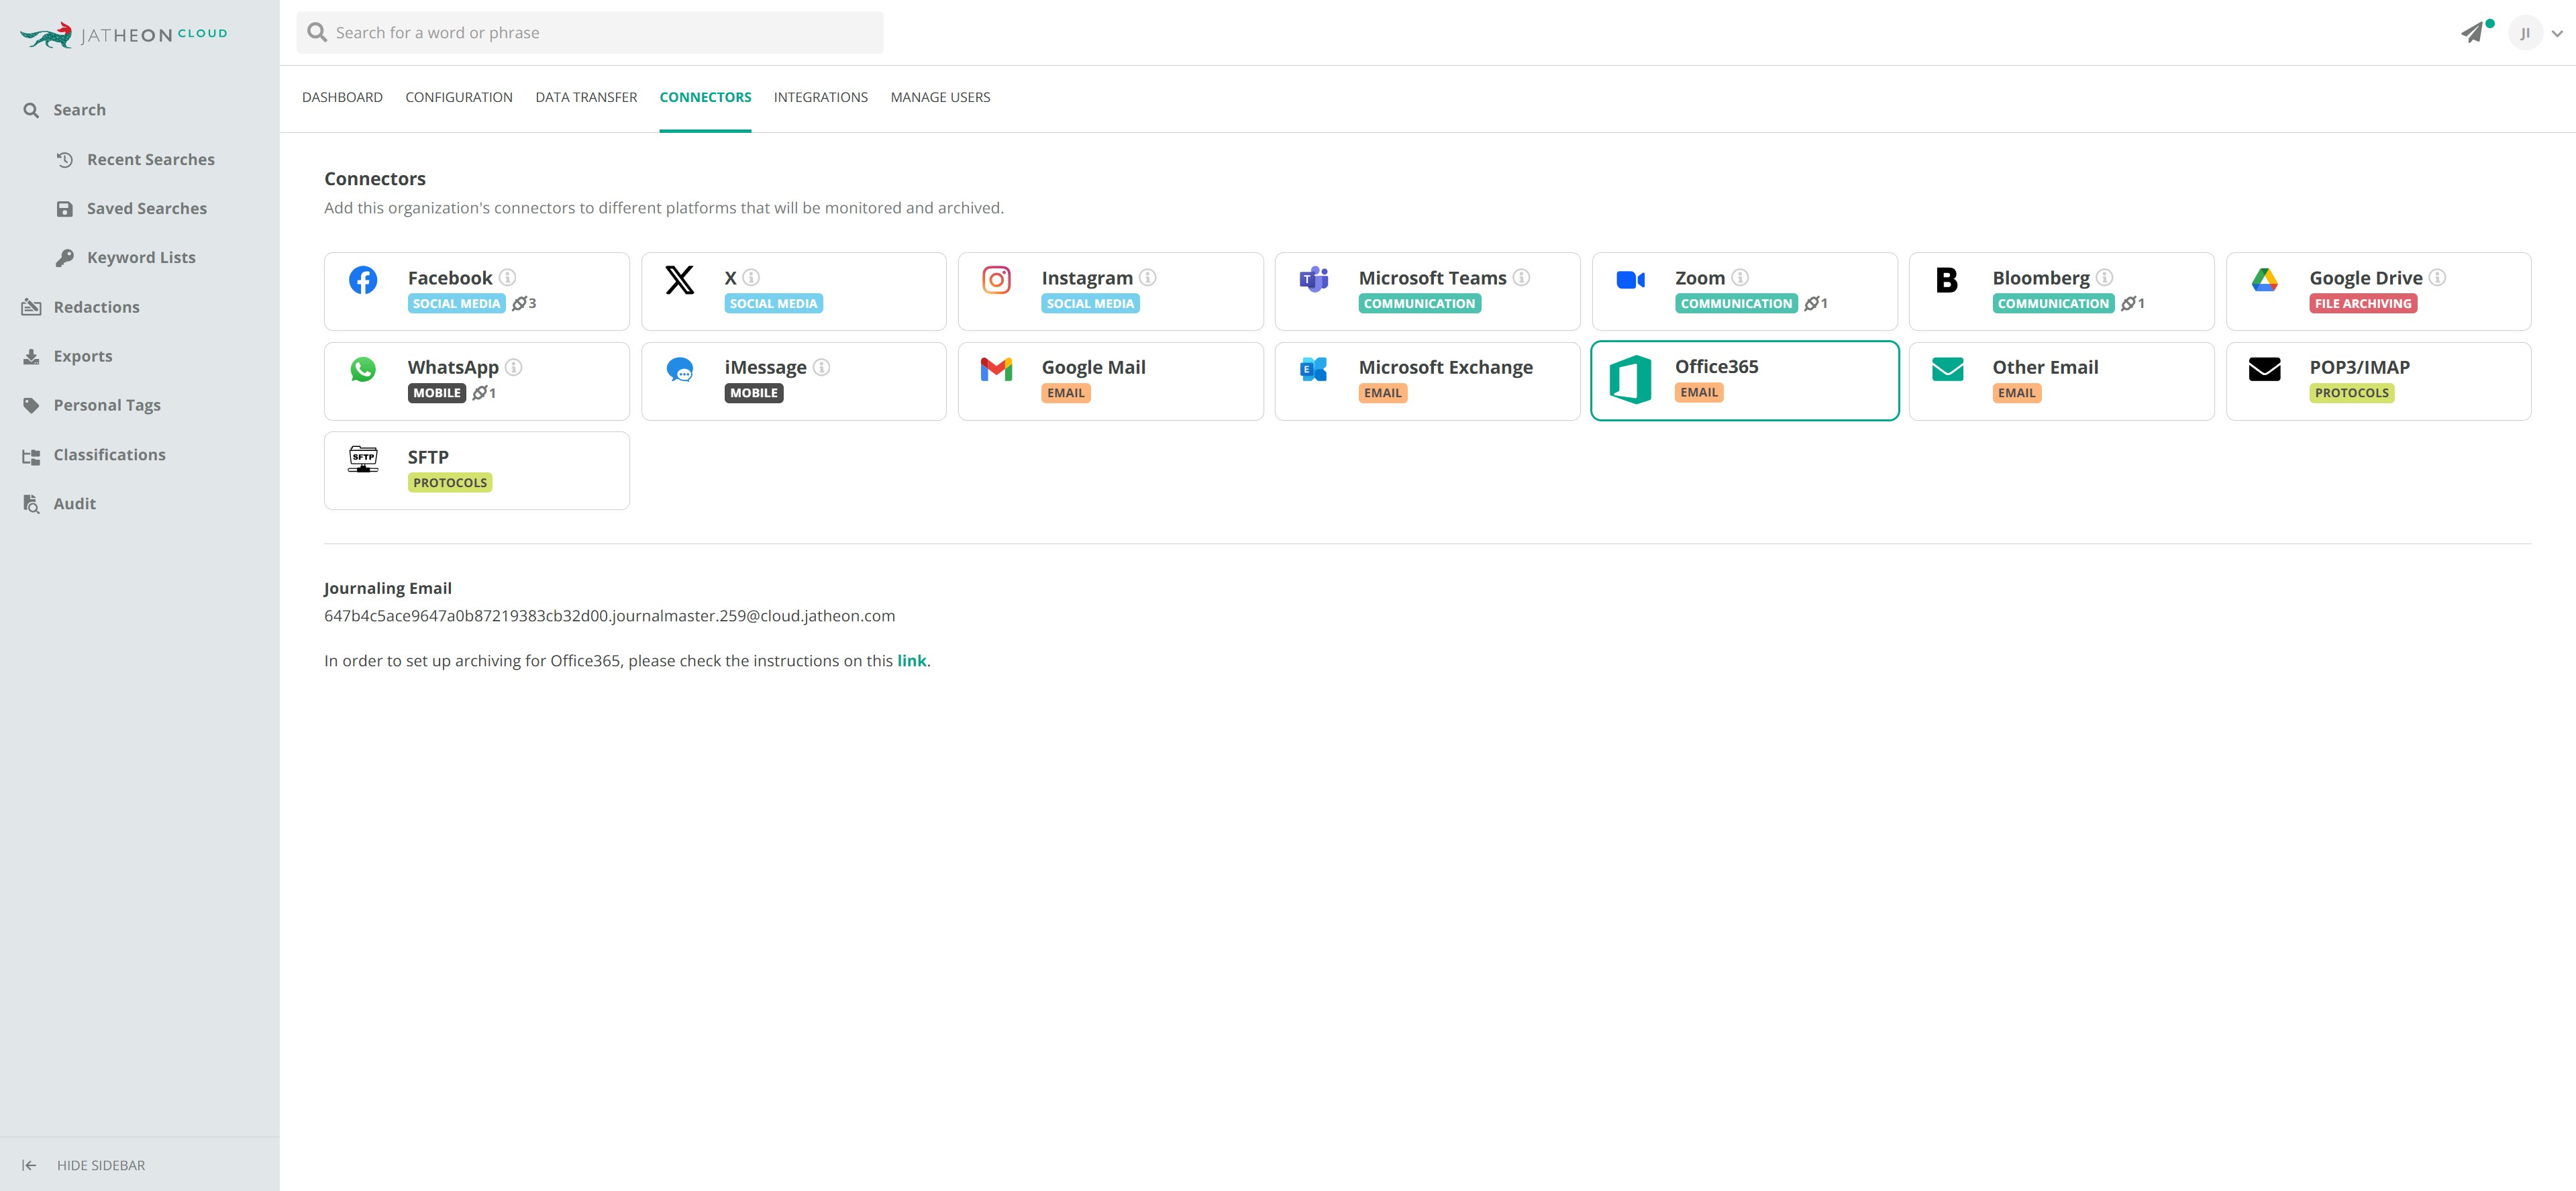Show info for Google Drive connector
Image resolution: width=2576 pixels, height=1191 pixels.
[x=2438, y=277]
